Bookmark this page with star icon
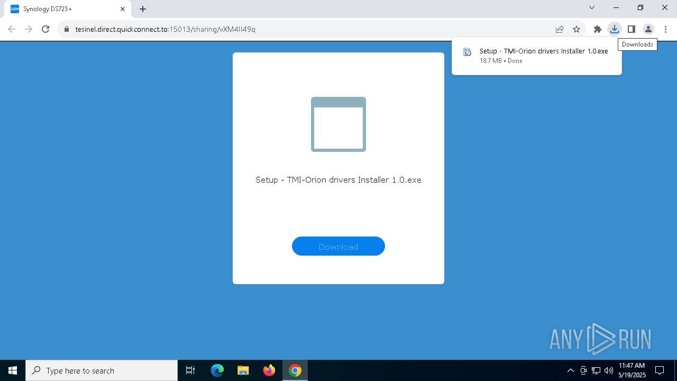677x381 pixels. [577, 29]
